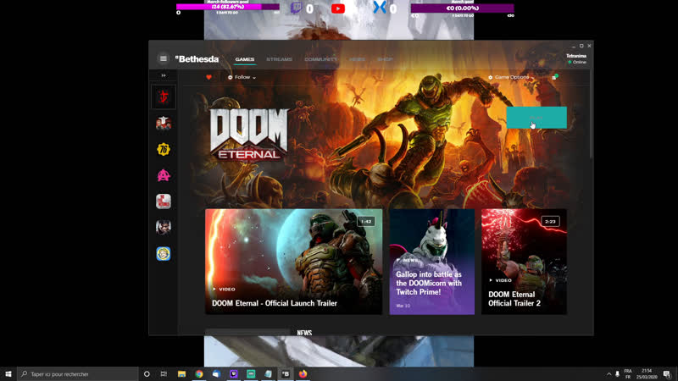Viewport: 678px width, 381px height.
Task: Play DOOM Eternal Official Trailer 2 video
Action: pos(524,262)
